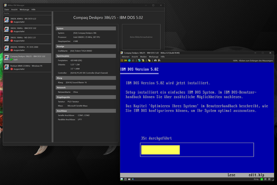Click the green running icon beside Läuft
Screen dimensions: 277x185
pyautogui.click(x=12, y=60)
